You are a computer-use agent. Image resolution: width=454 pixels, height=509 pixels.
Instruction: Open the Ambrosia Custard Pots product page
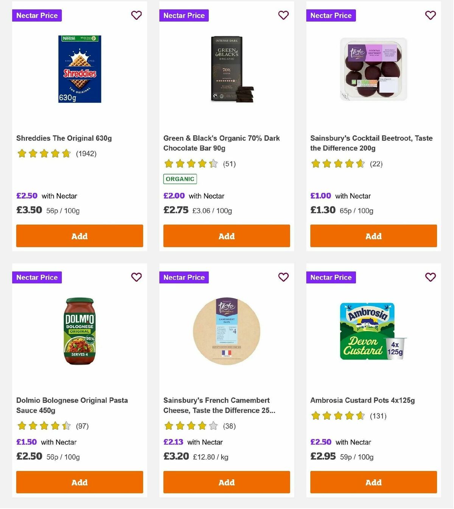(362, 400)
